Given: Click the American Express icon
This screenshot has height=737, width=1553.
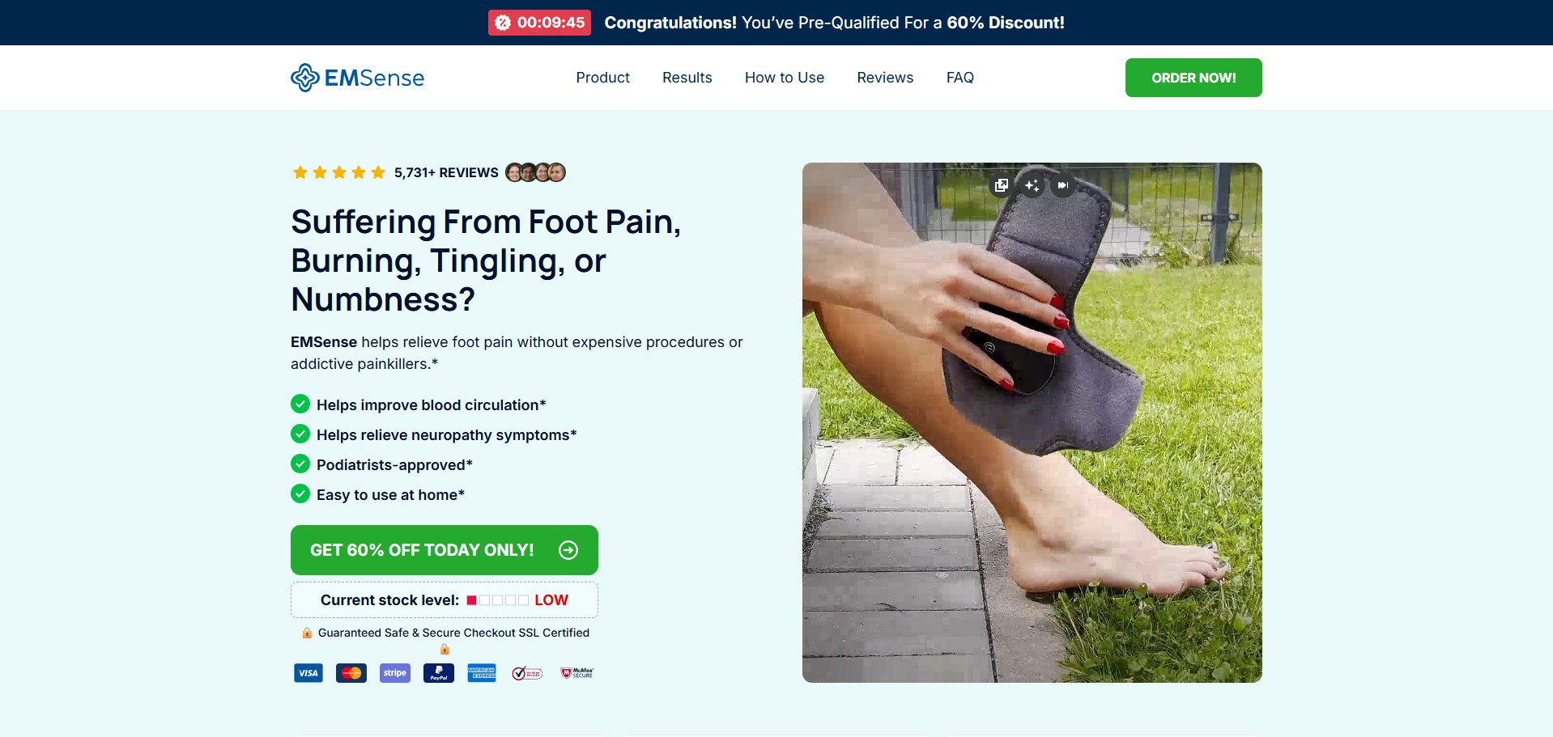Looking at the screenshot, I should (482, 673).
